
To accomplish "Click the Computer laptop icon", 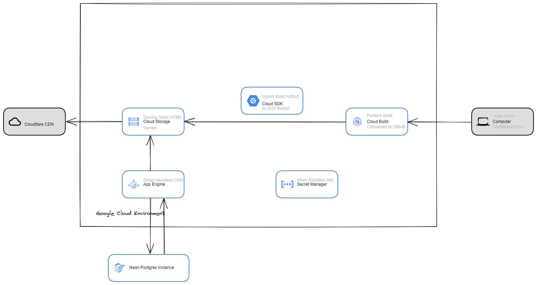I will coord(483,122).
